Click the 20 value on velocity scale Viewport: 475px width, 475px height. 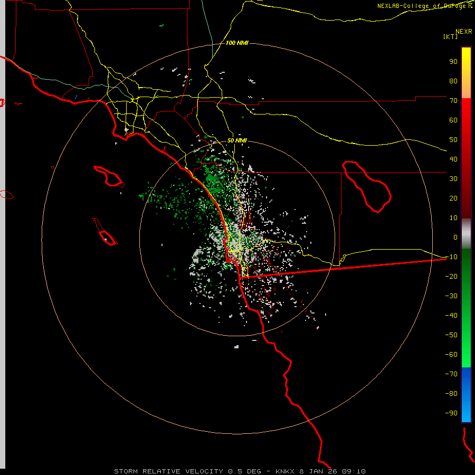coord(453,198)
